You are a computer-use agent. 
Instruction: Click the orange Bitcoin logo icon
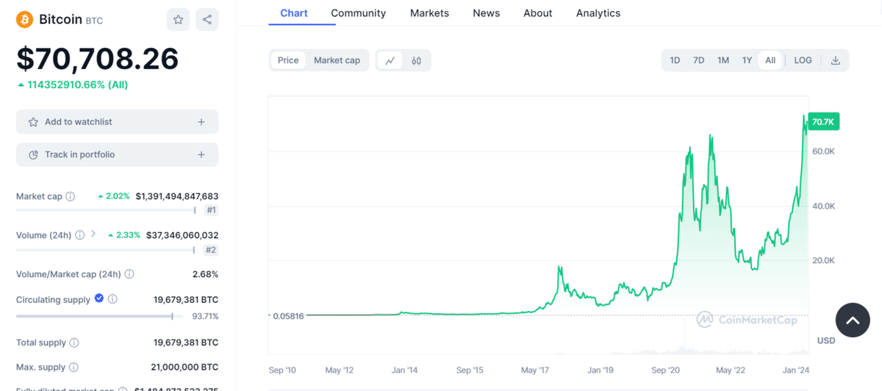tap(24, 19)
